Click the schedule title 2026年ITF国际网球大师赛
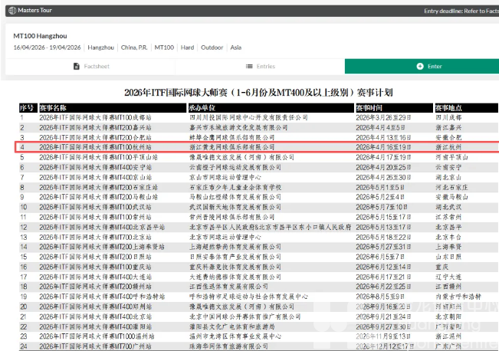 258,93
